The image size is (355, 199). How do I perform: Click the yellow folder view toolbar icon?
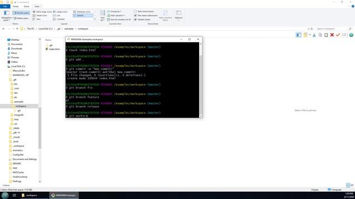click(306, 35)
